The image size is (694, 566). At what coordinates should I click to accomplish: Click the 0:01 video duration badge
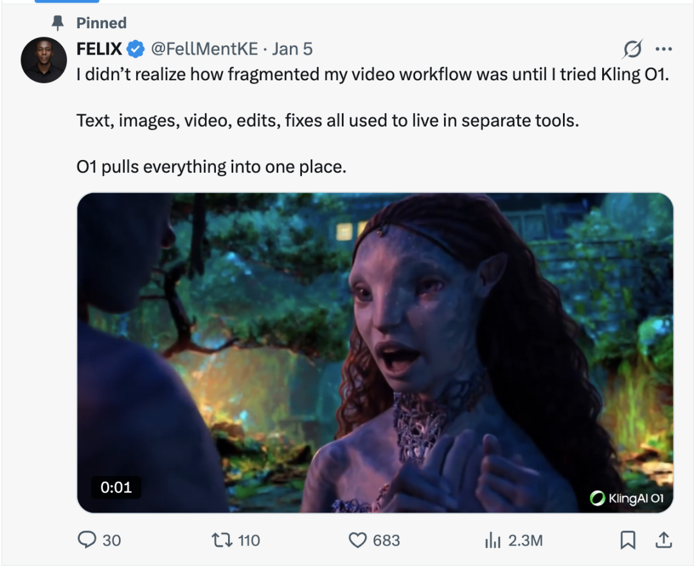coord(116,488)
